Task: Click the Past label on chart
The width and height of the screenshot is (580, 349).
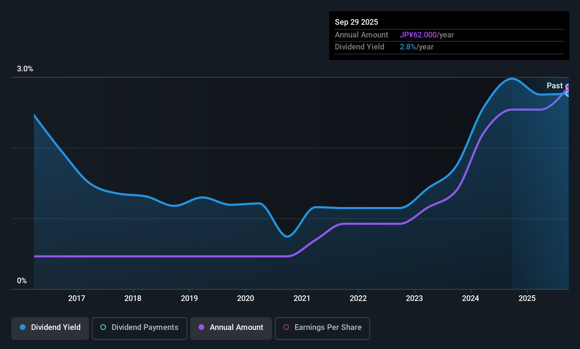Action: (x=555, y=86)
